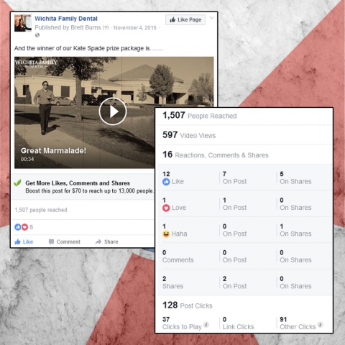This screenshot has height=345, width=345.
Task: Click the green checkmark boost post icon
Action: [17, 183]
